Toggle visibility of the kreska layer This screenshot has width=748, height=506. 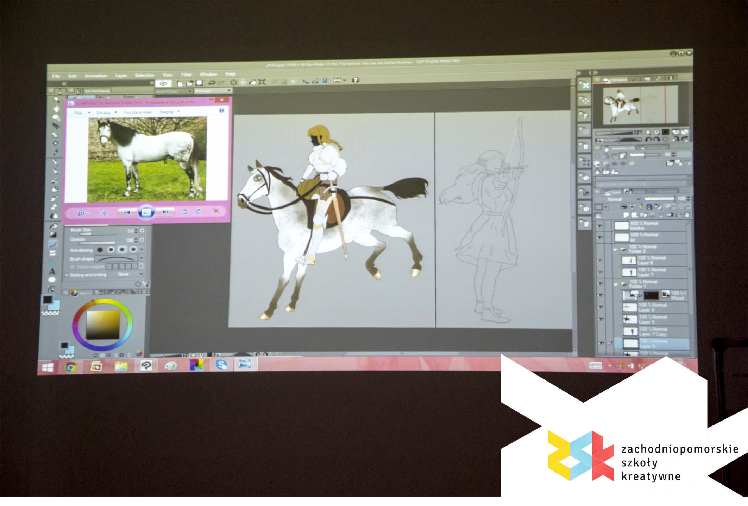[600, 226]
